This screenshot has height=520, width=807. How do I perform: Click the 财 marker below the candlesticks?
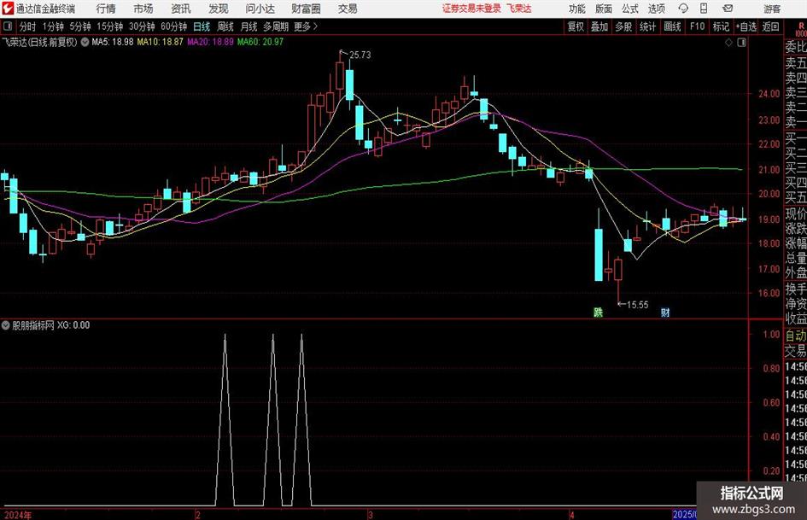pyautogui.click(x=665, y=312)
